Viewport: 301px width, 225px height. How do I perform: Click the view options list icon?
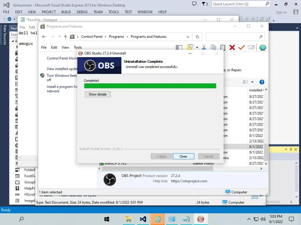[245, 82]
